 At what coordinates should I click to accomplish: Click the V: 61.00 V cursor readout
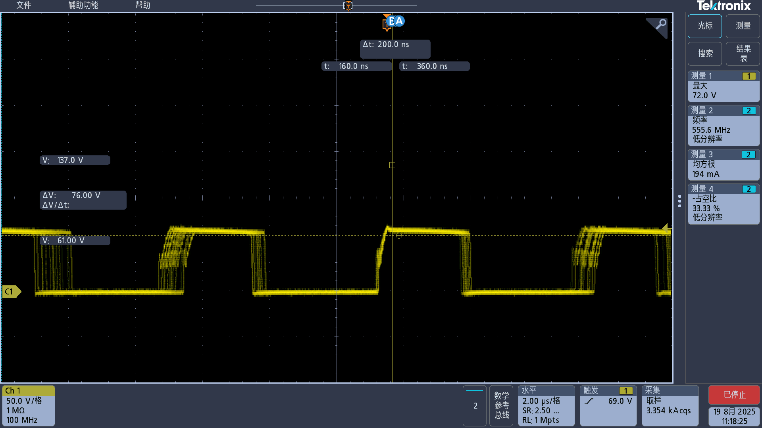(75, 241)
